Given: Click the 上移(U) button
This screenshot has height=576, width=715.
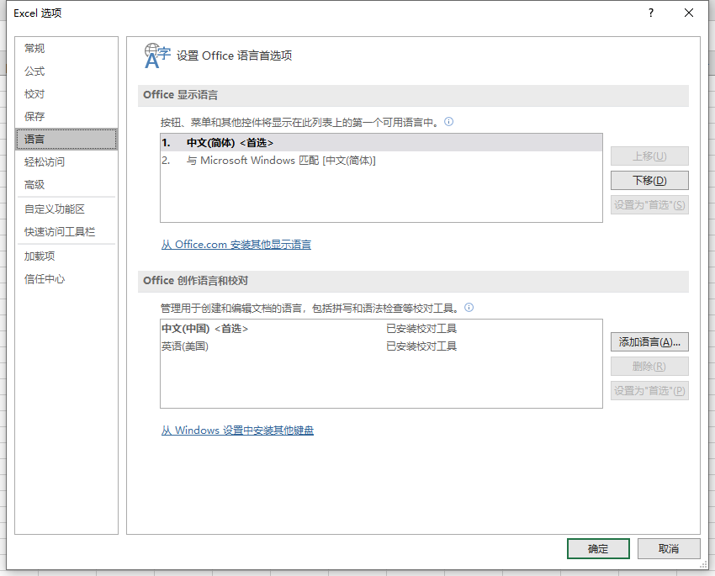Looking at the screenshot, I should tap(649, 156).
